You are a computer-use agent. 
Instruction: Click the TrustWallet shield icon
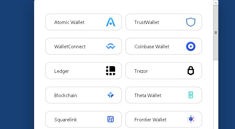tap(191, 22)
